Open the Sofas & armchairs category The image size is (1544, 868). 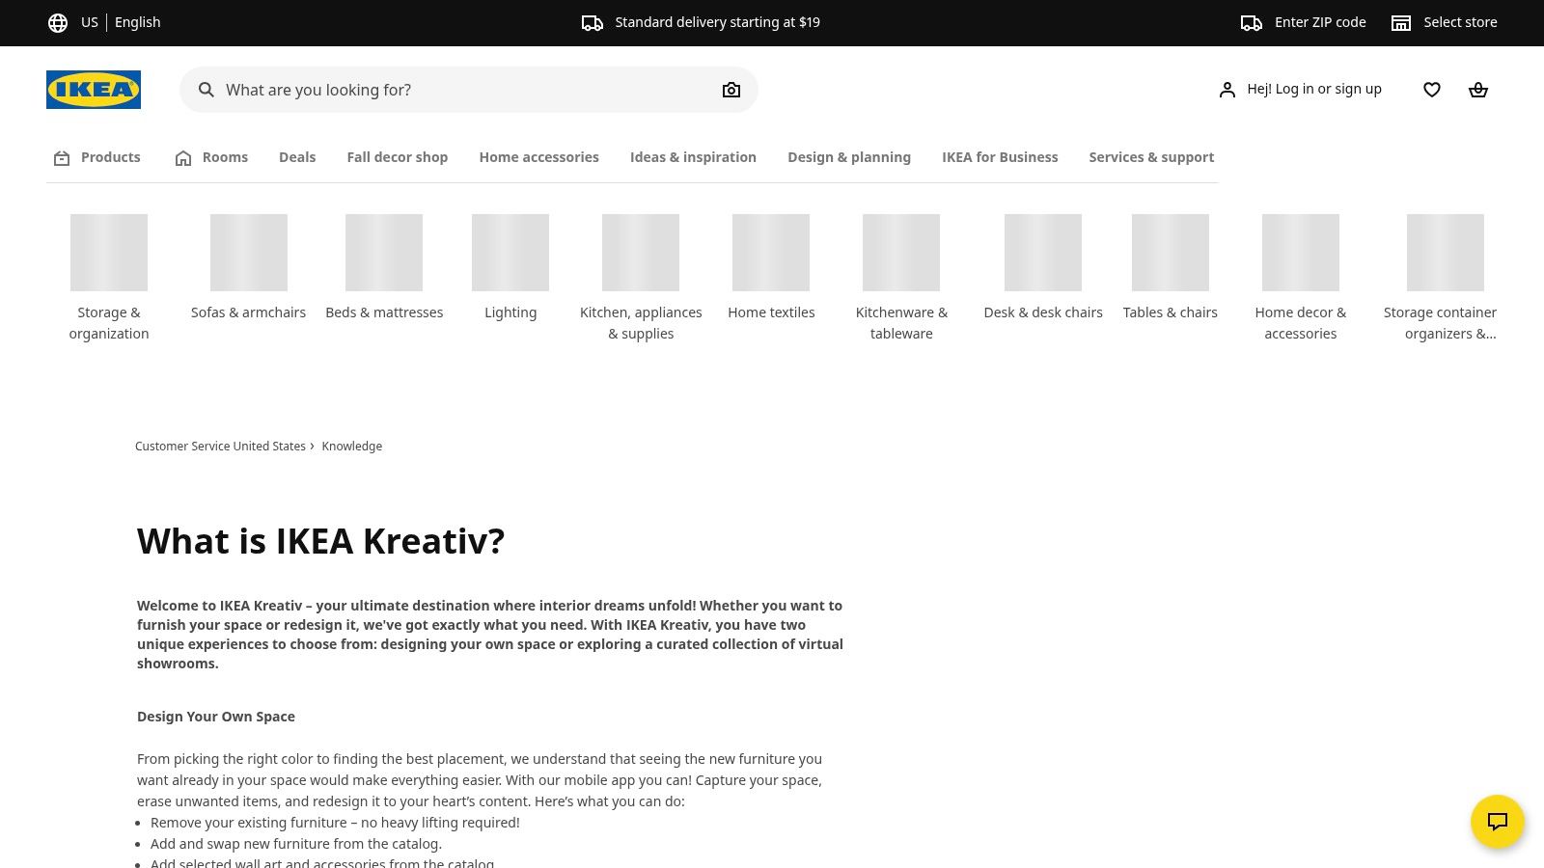tap(248, 312)
